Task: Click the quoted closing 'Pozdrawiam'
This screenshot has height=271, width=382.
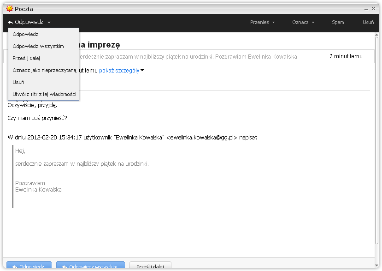Action: tap(30, 183)
